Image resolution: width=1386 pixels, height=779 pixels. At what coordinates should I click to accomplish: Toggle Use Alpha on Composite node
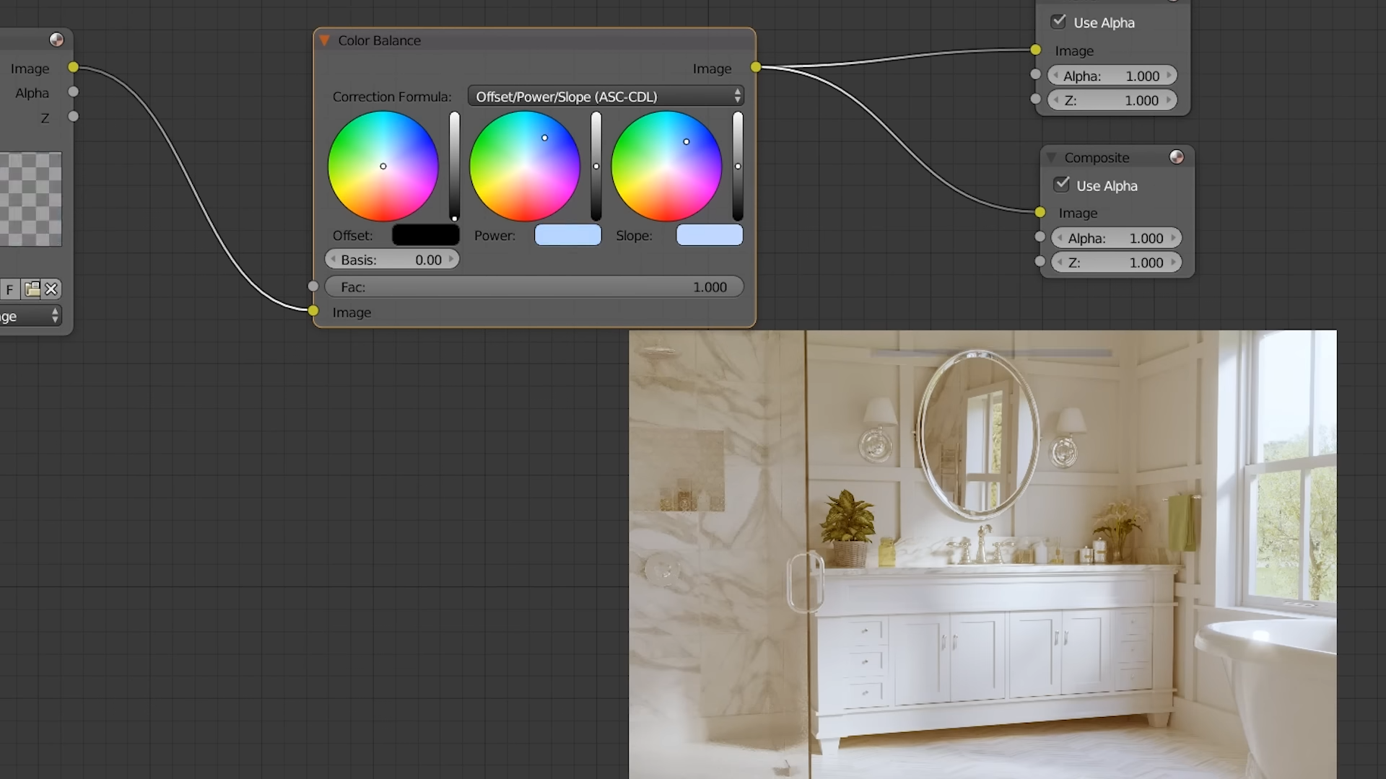(1062, 185)
